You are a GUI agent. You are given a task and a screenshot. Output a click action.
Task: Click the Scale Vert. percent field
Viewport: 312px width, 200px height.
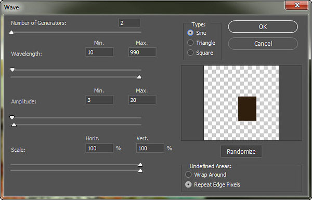[x=150, y=148]
